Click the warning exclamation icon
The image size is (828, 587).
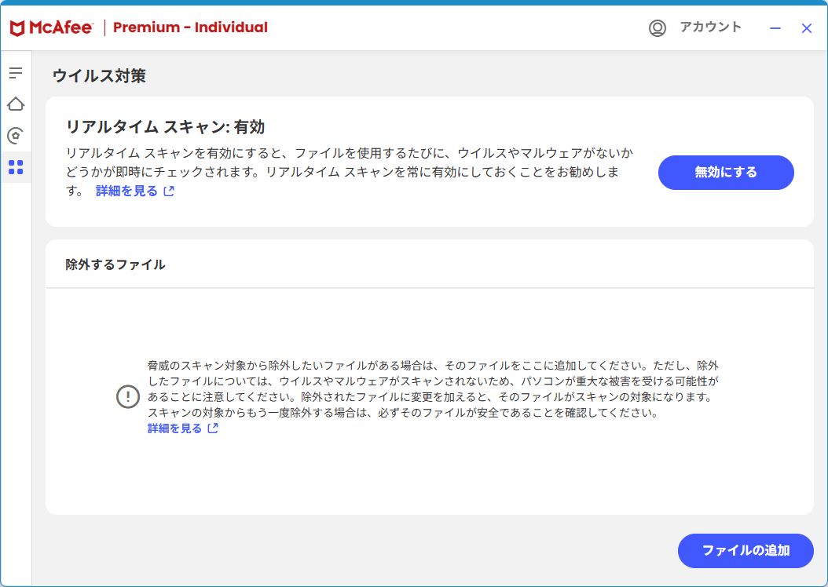coord(128,396)
